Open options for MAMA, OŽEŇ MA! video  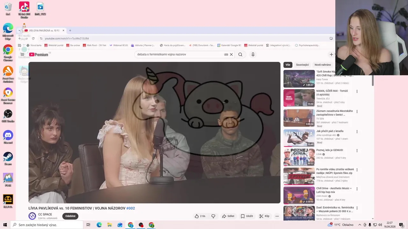click(x=357, y=91)
